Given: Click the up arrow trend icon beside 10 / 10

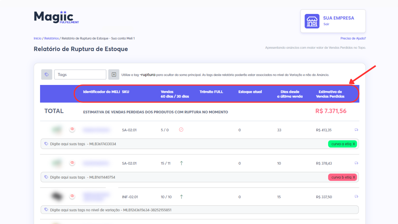Looking at the screenshot, I should click(x=181, y=196).
